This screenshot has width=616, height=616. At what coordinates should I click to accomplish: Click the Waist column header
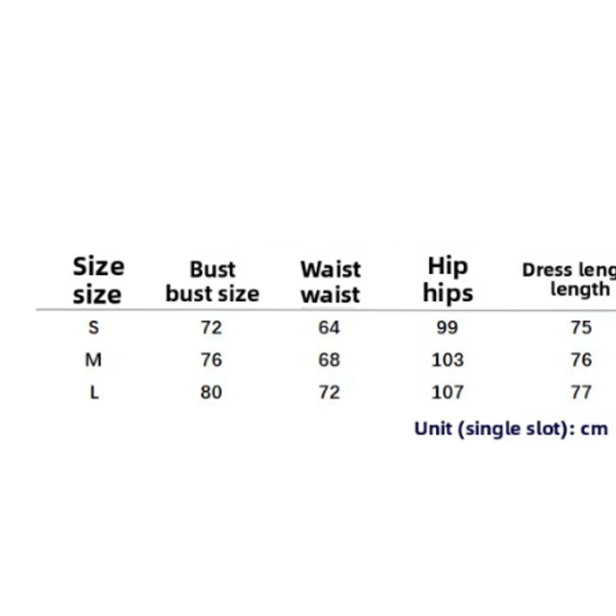click(x=331, y=282)
